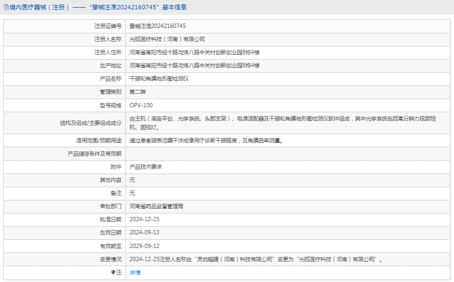Screen dimensions: 454x282
Task: Click management category value 第二类
Action: 137,91
